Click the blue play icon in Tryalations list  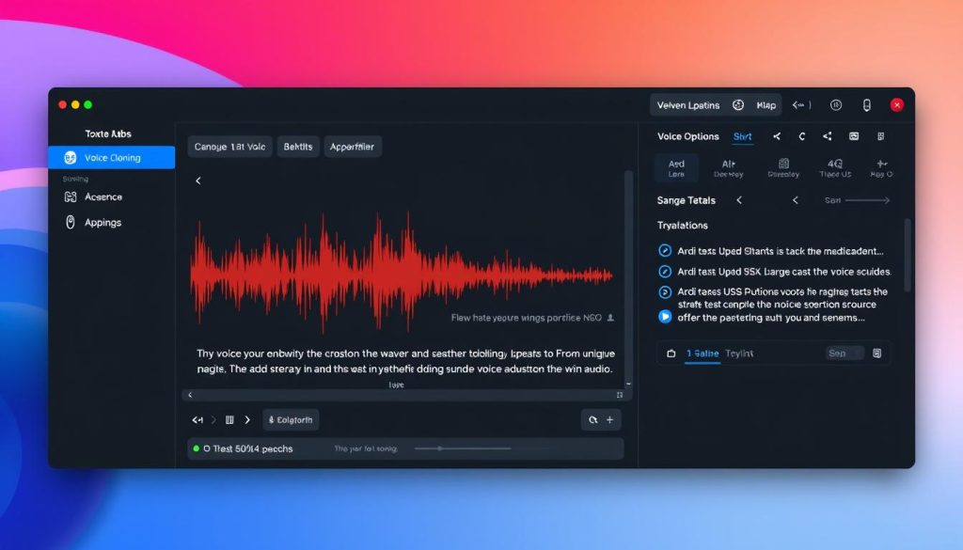tap(665, 317)
